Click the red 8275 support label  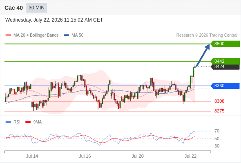pos(219,111)
